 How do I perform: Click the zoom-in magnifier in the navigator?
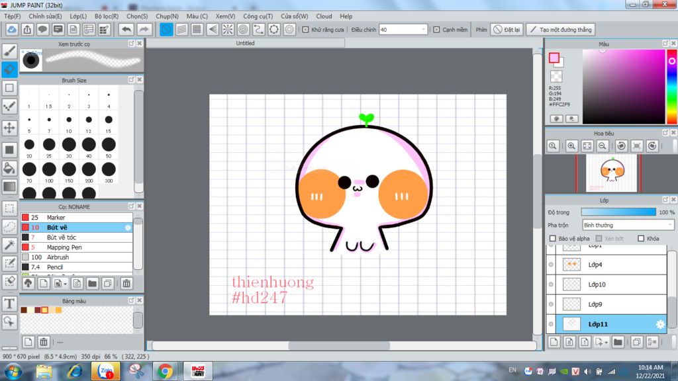[571, 146]
